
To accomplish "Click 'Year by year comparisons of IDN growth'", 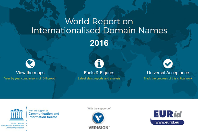I will [x=30, y=78].
